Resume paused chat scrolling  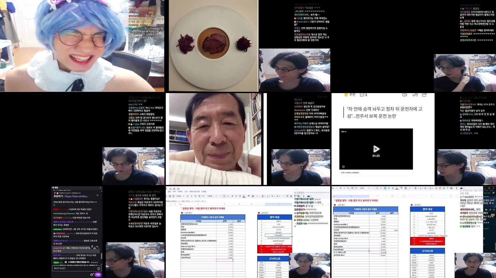pos(77,262)
